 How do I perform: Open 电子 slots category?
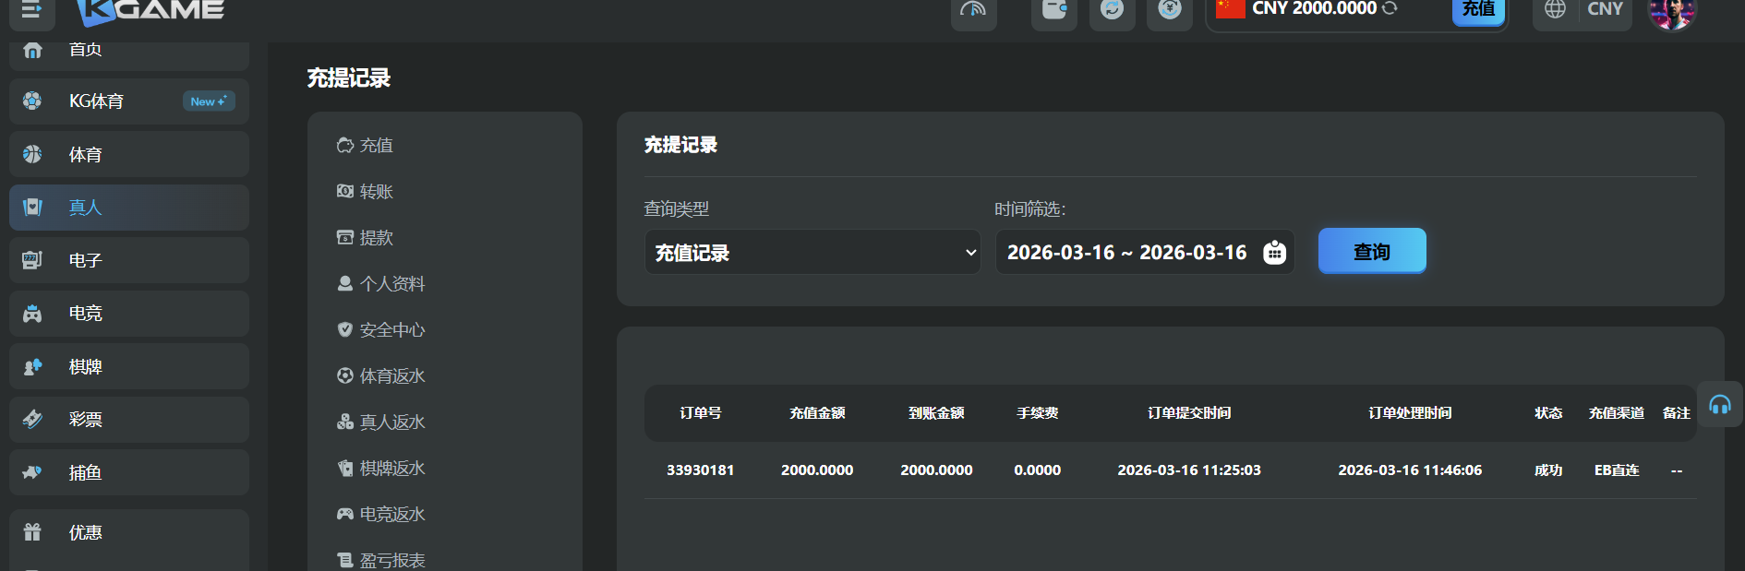tap(129, 260)
